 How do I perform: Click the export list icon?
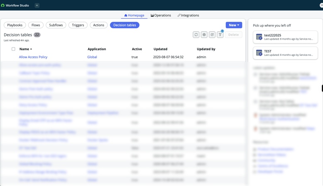[212, 35]
